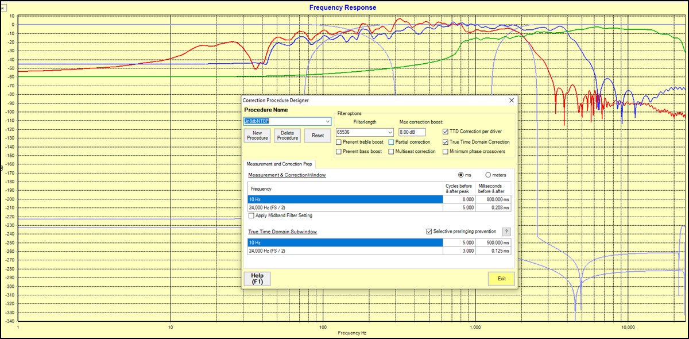
Task: Check Apply Midband Filter Setting
Action: (x=251, y=215)
